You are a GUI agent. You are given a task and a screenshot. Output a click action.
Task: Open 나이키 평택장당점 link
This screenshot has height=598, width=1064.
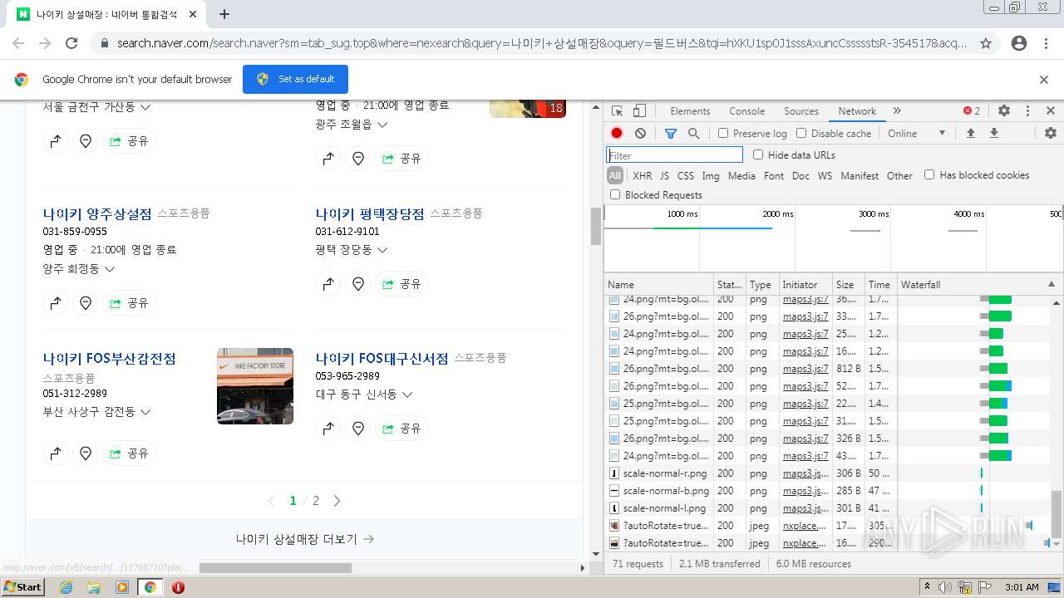370,213
